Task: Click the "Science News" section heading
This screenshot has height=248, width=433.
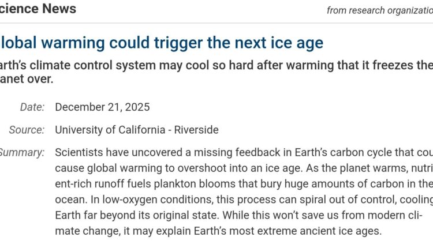Action: 37,9
